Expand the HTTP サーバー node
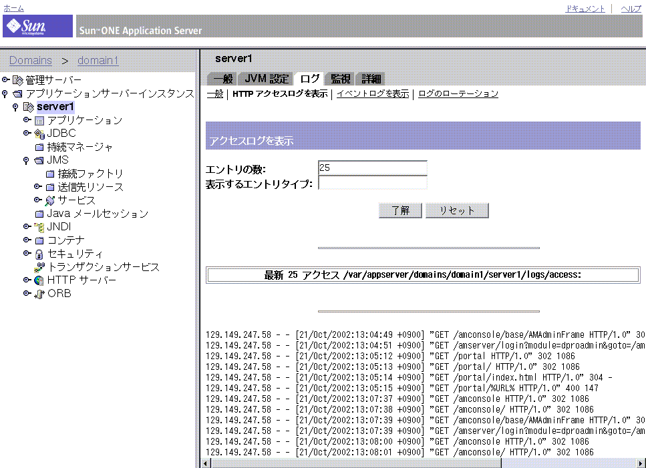Screen dimensions: 646x468 click(x=27, y=280)
